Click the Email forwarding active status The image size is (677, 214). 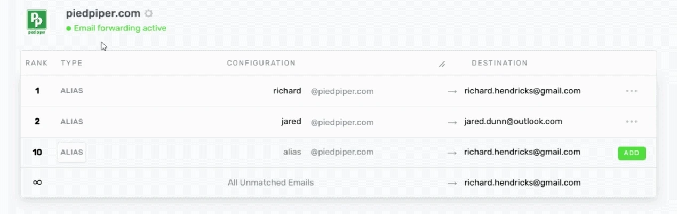point(116,28)
